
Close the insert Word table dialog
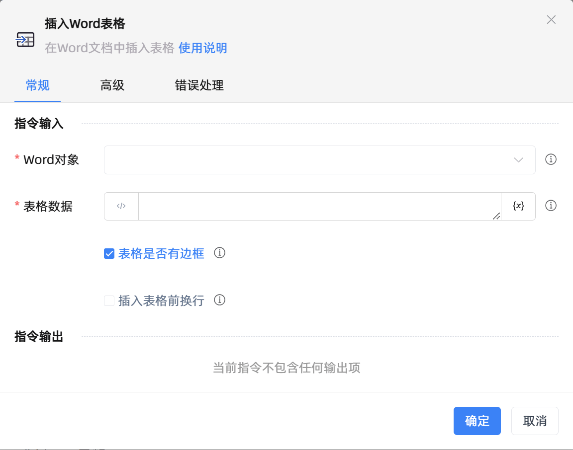[x=551, y=20]
